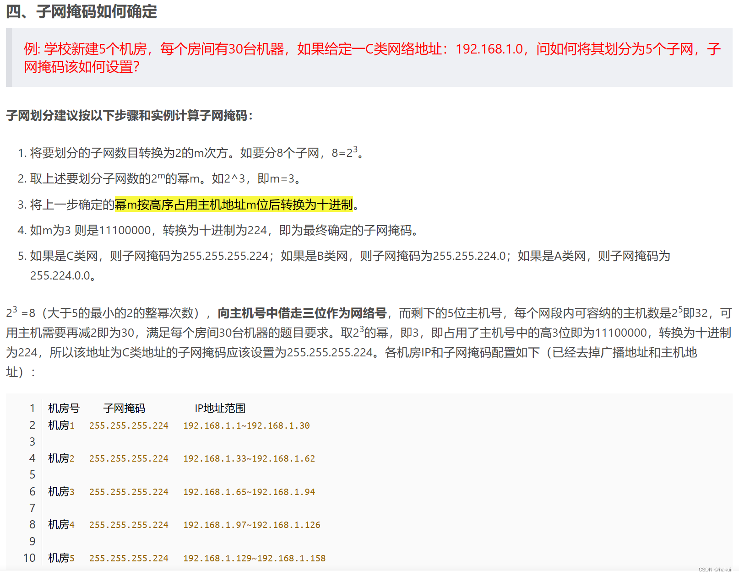Click range 192.168.1.65~192.168.1.94

coord(249,492)
